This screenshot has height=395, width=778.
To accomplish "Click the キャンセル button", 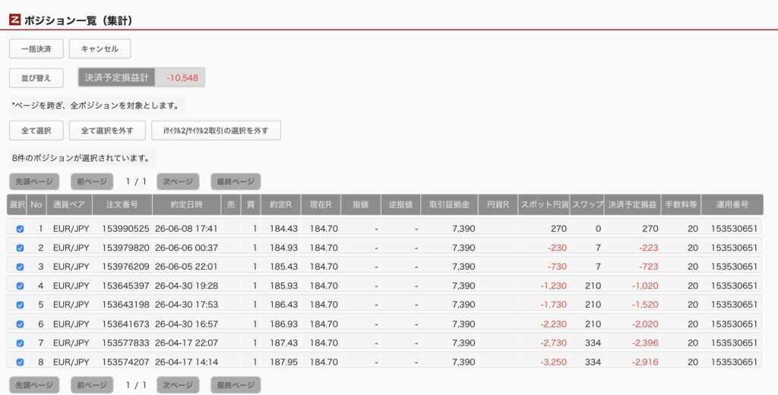I will [100, 49].
